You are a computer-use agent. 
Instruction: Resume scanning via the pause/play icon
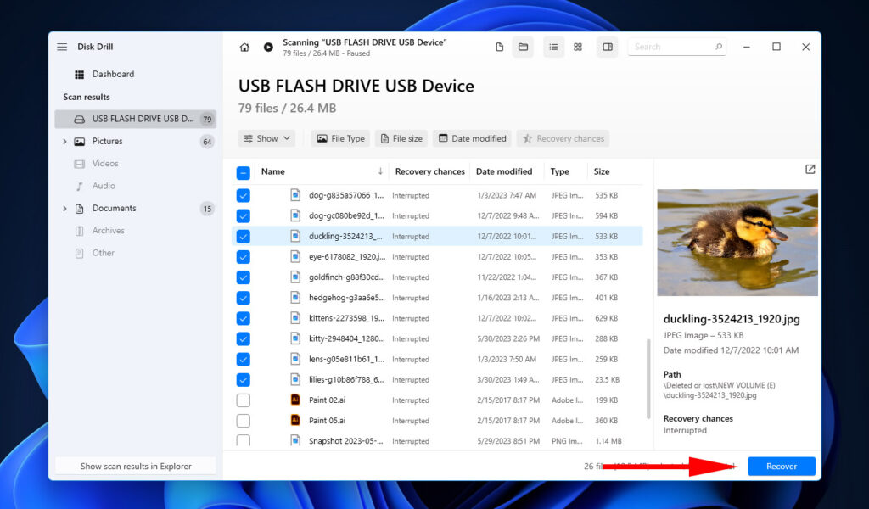tap(267, 47)
